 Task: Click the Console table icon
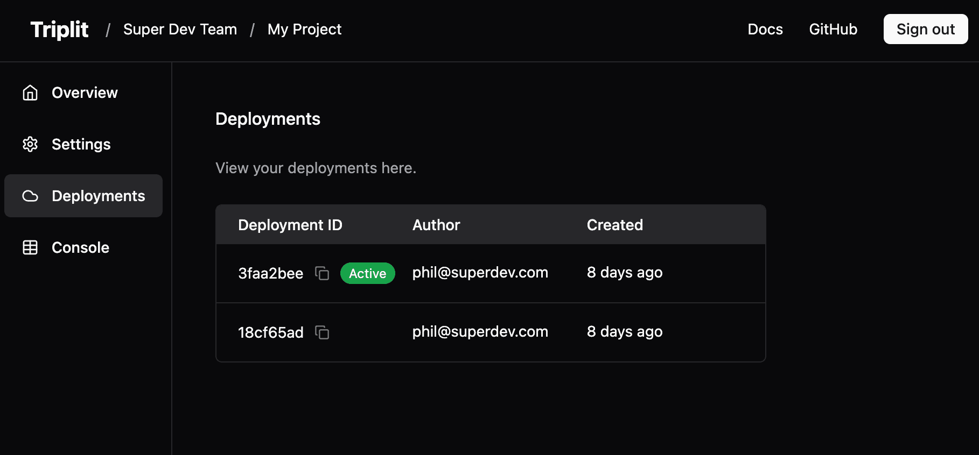coord(30,247)
